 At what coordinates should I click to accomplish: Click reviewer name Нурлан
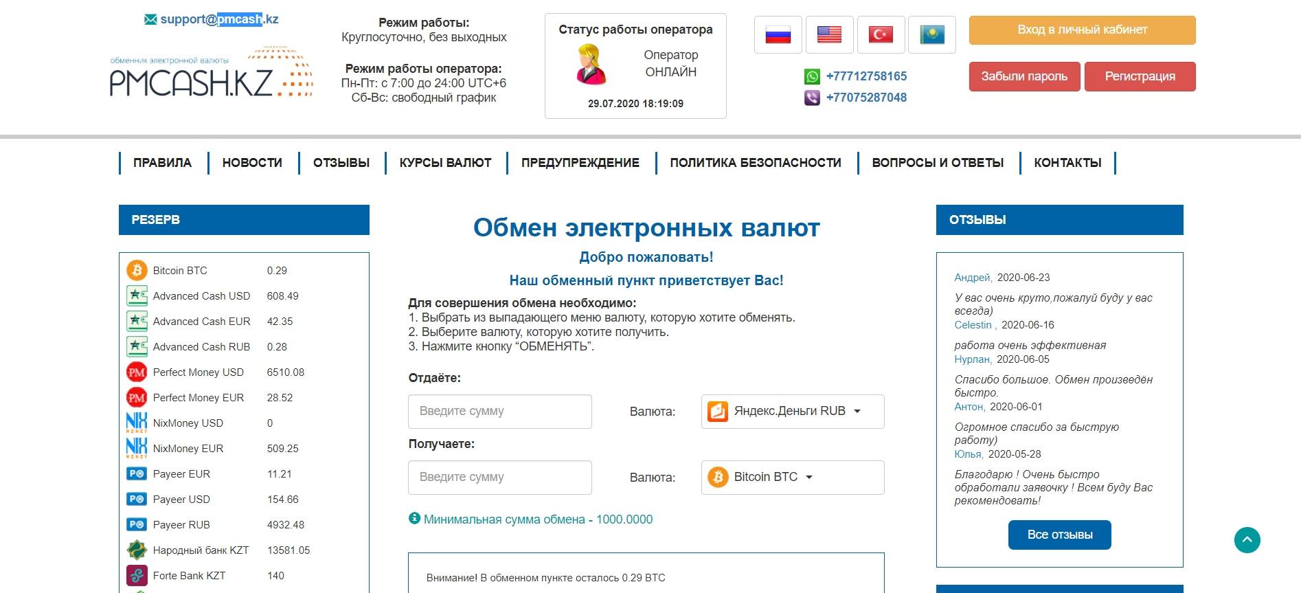(972, 359)
